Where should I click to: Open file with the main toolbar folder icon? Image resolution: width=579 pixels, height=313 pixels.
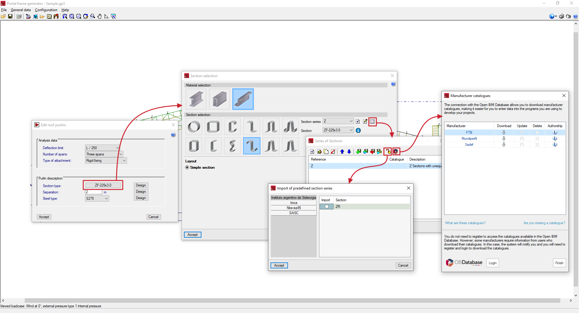tap(3, 16)
